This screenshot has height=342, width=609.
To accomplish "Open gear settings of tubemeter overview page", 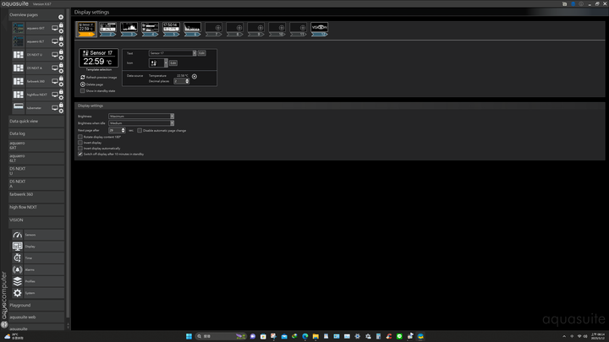I will pos(61,111).
